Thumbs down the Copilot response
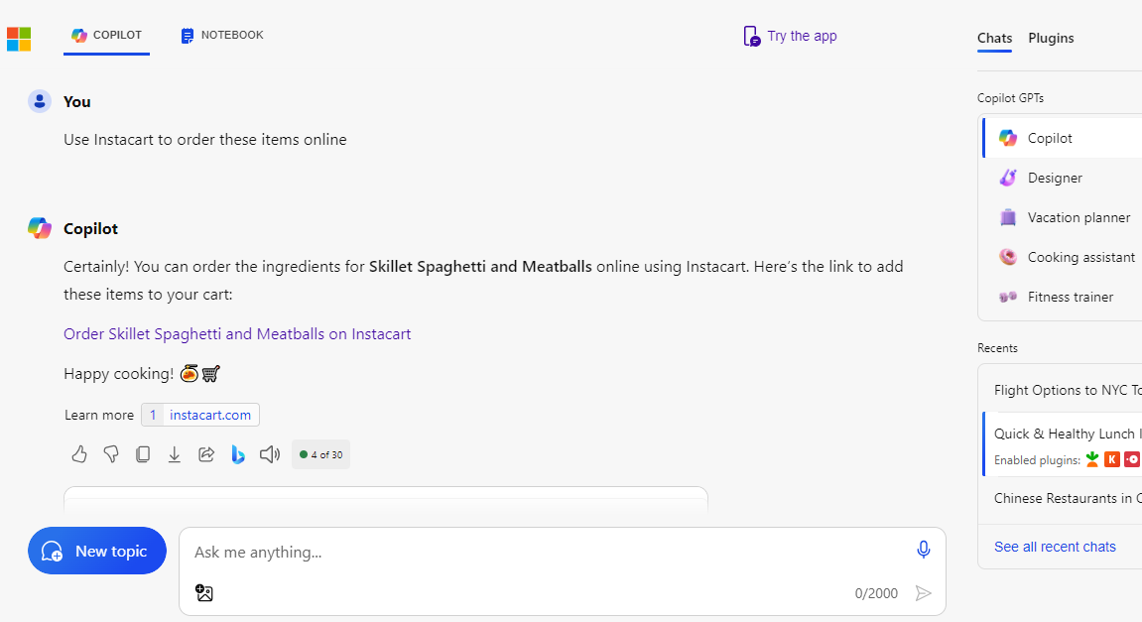This screenshot has height=622, width=1142. pos(111,453)
